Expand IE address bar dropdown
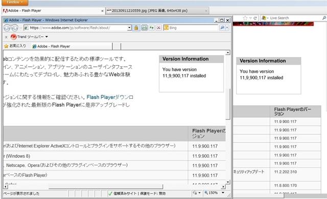The image size is (327, 199). pyautogui.click(x=129, y=28)
